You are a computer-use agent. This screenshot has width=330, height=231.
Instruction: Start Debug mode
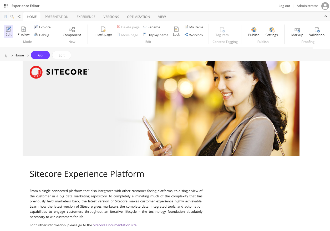[x=42, y=35]
